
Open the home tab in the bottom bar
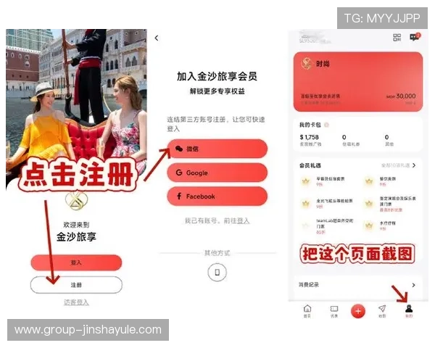point(307,311)
